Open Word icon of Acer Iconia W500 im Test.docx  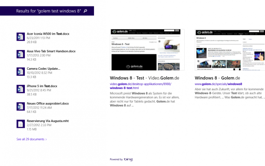pos(21,37)
